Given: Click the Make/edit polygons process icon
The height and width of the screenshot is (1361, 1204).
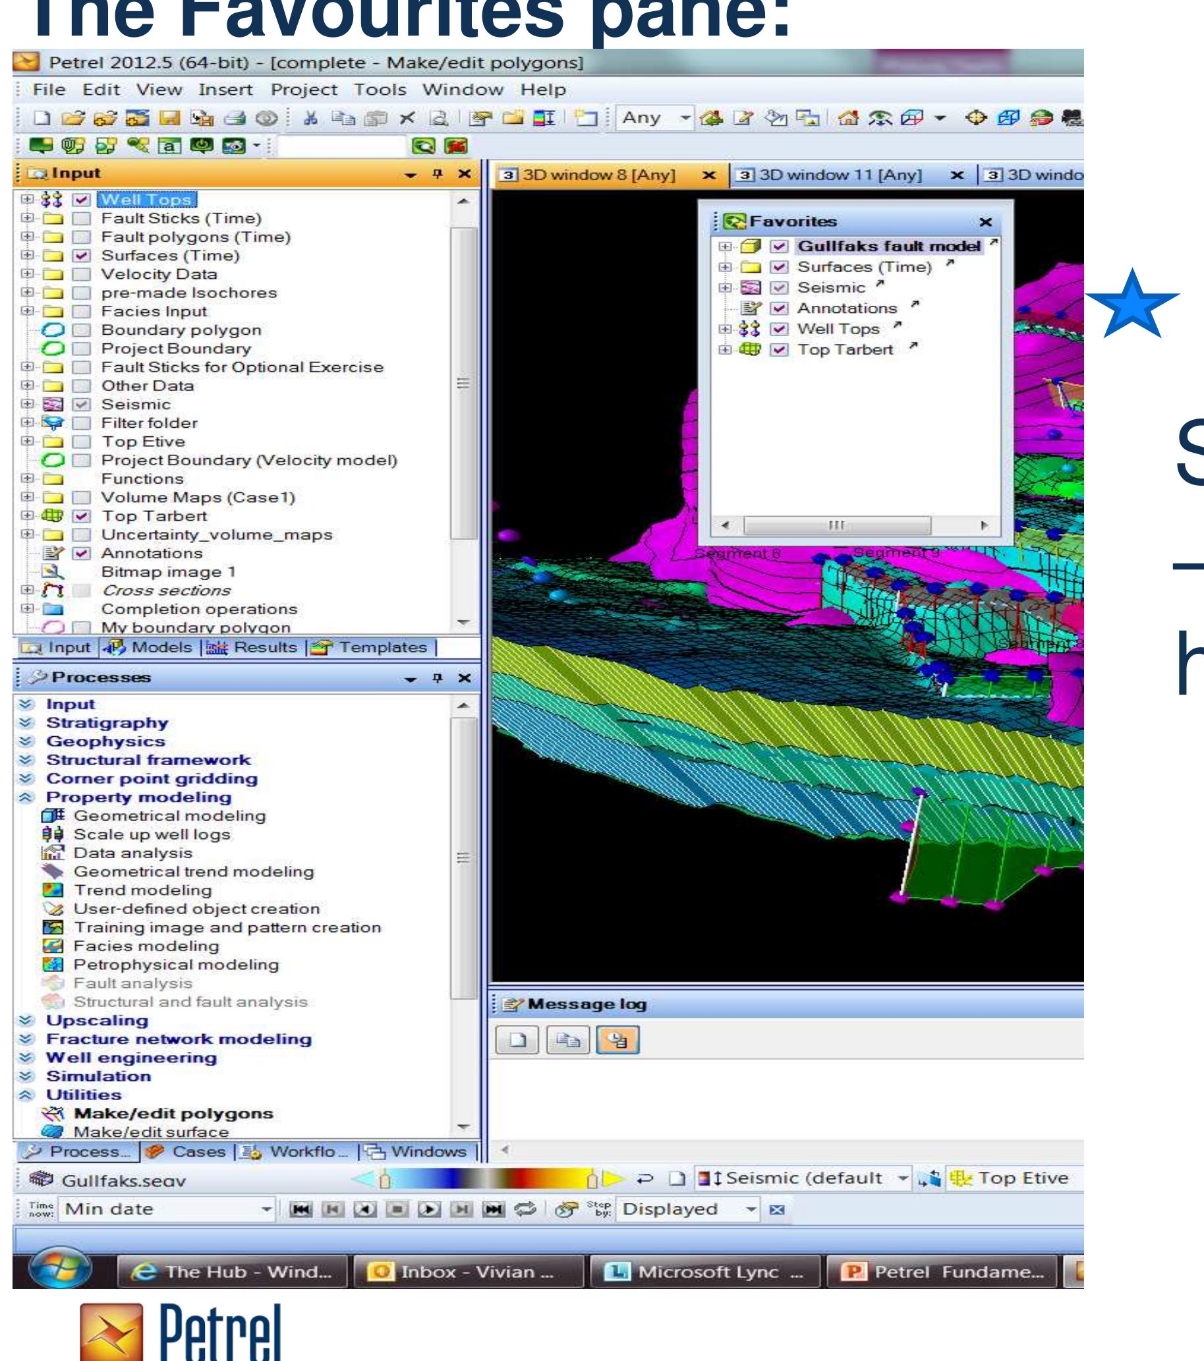Looking at the screenshot, I should [53, 1113].
